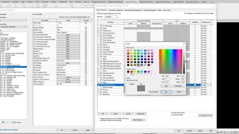This screenshot has width=239, height=134.
Task: Open 'How do I modify a view template' link
Action: click(x=9, y=130)
